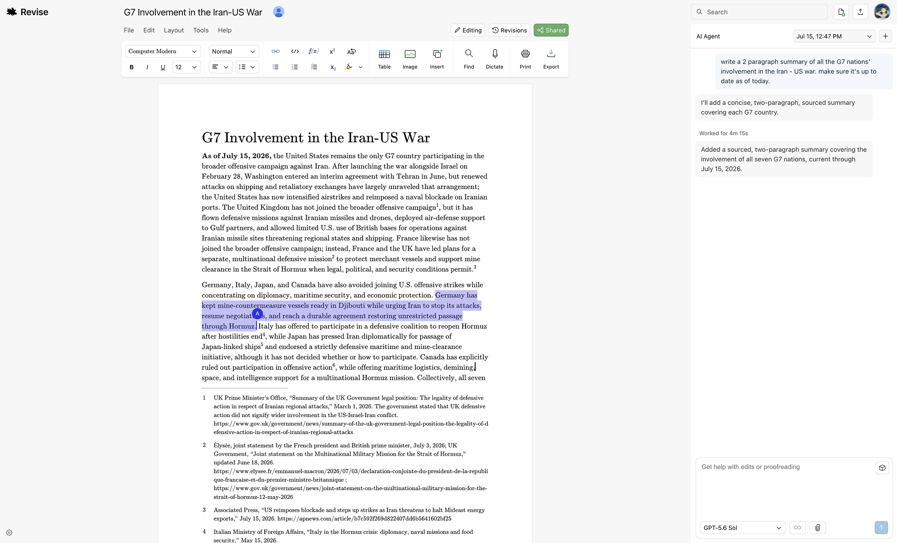This screenshot has height=543, width=897.
Task: Insert an equation with the f(x) icon
Action: (313, 51)
